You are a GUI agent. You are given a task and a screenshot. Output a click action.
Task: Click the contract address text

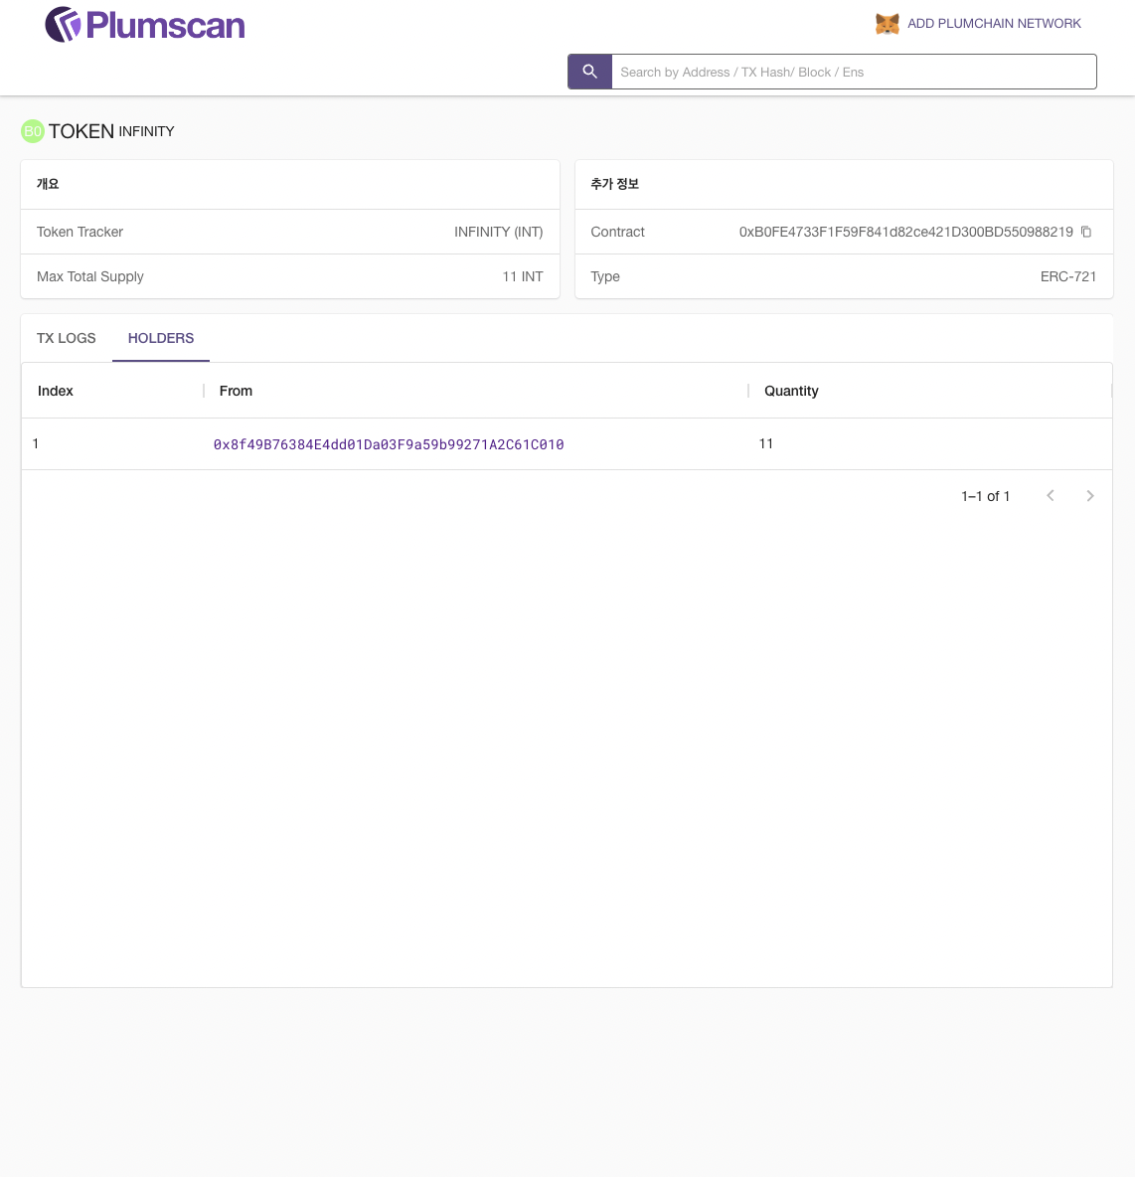coord(905,232)
